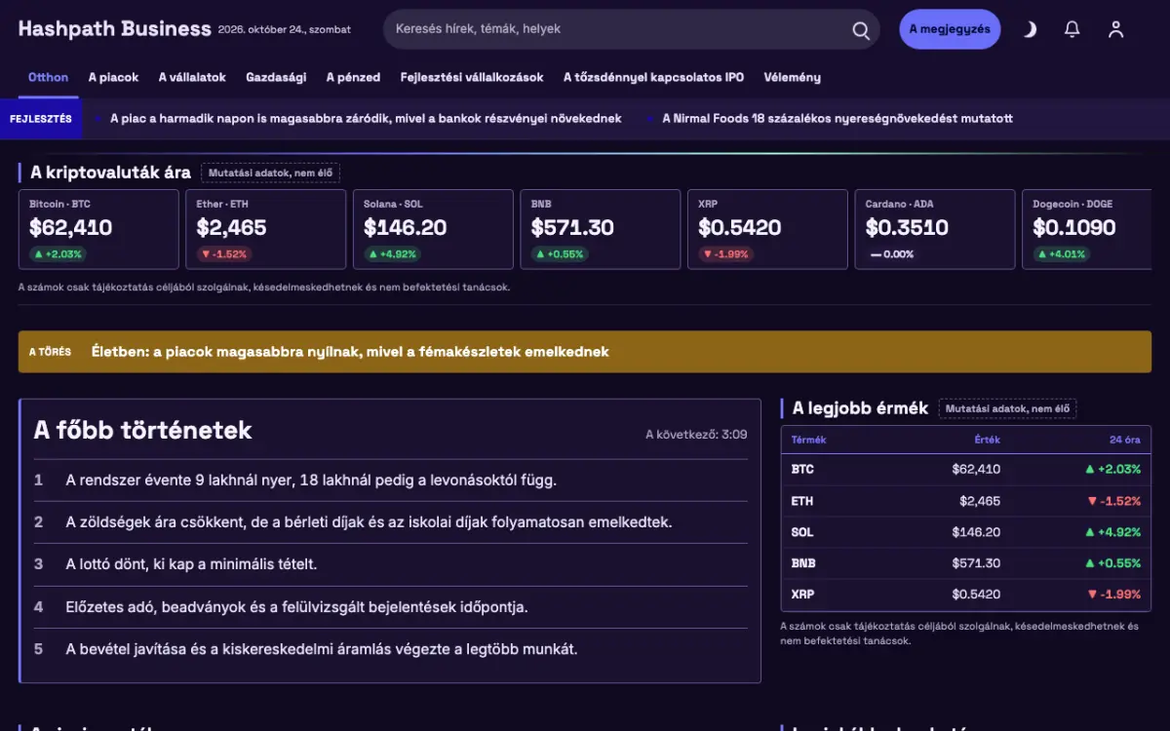Click the '+4.92%' badge on Solana card
1170x731 pixels.
393,254
